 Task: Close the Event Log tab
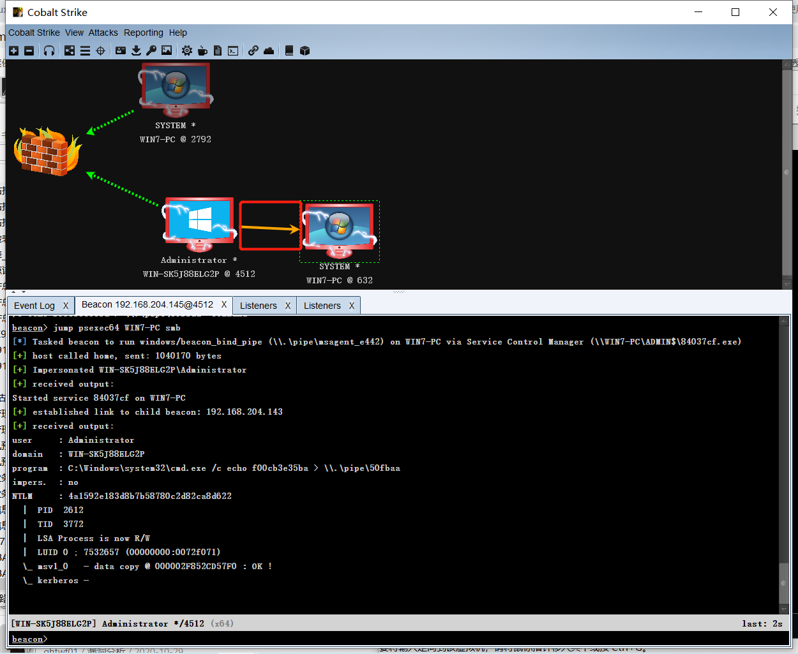click(66, 306)
